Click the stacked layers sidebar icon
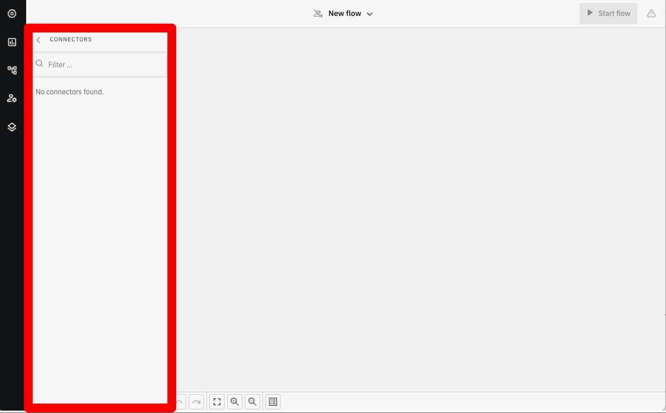 [12, 127]
